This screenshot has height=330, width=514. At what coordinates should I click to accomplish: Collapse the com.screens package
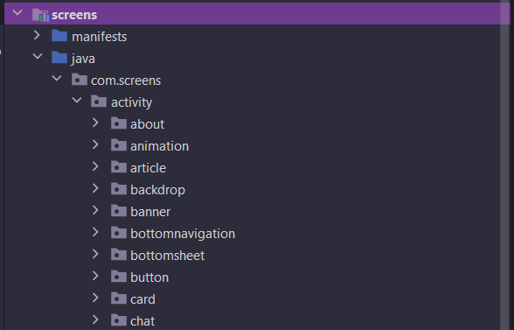(x=57, y=79)
